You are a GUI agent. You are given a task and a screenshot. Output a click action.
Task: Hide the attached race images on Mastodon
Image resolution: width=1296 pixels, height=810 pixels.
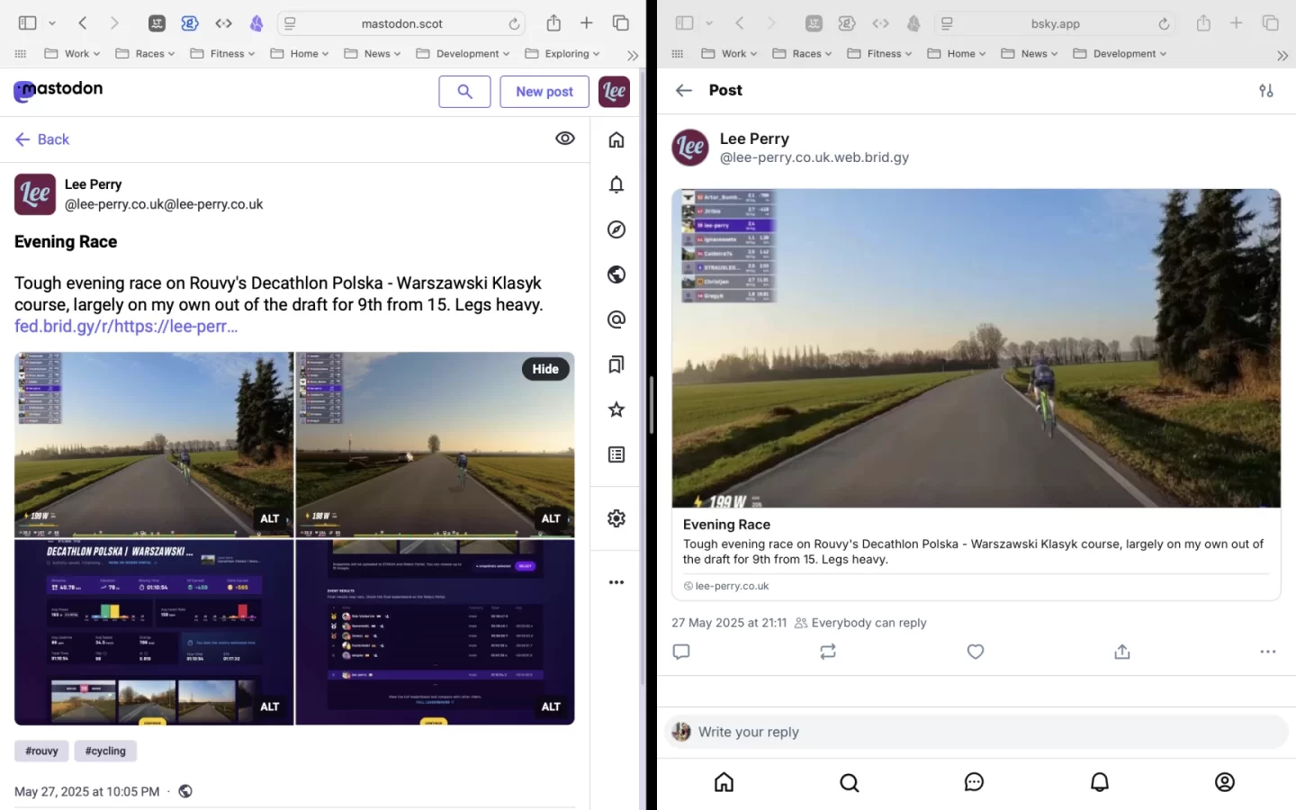click(x=545, y=368)
